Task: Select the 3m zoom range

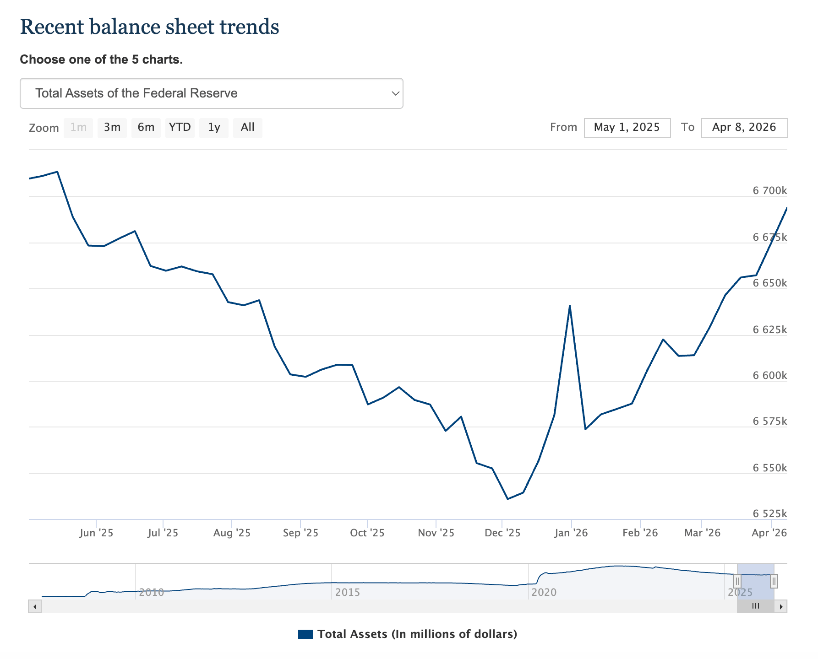Action: (x=112, y=128)
